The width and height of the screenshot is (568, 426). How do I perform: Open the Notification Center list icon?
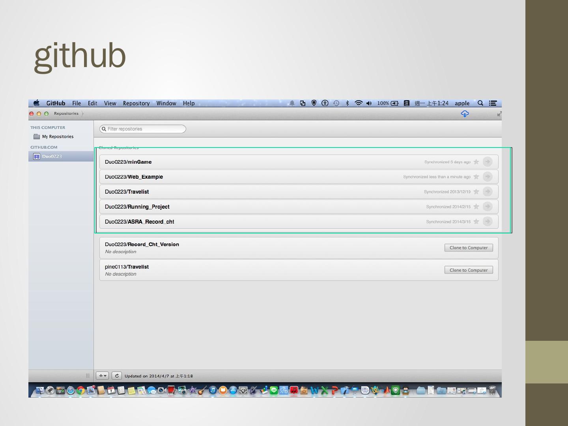(x=493, y=103)
